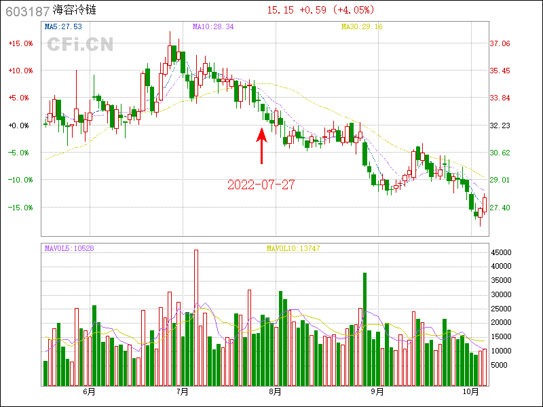Select the 29.01 price level
Screen dimensions: 543x407
(x=500, y=180)
